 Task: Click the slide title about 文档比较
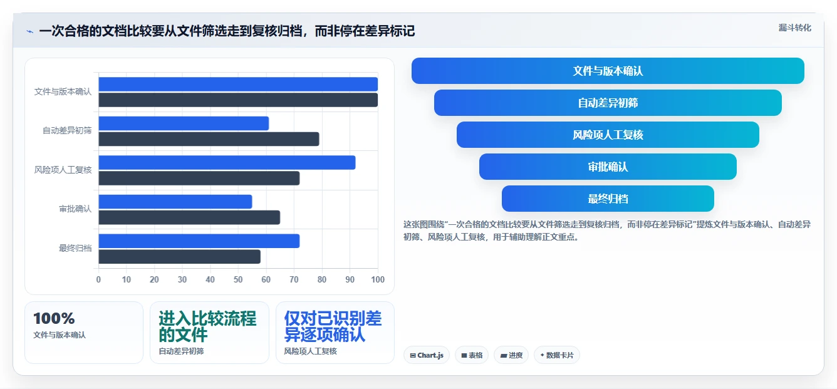click(x=227, y=31)
